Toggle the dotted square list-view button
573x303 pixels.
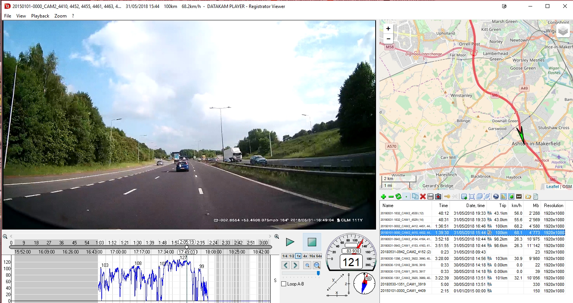(x=406, y=196)
